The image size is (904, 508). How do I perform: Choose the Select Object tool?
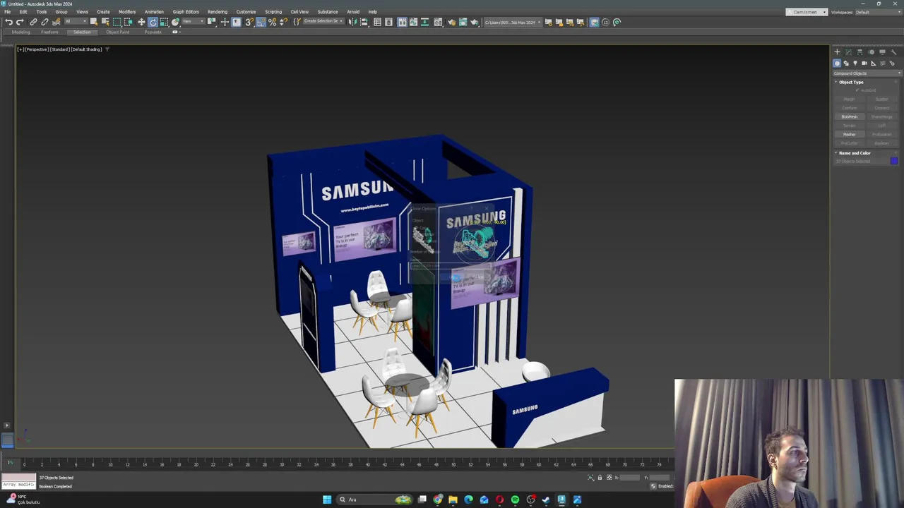tap(93, 22)
